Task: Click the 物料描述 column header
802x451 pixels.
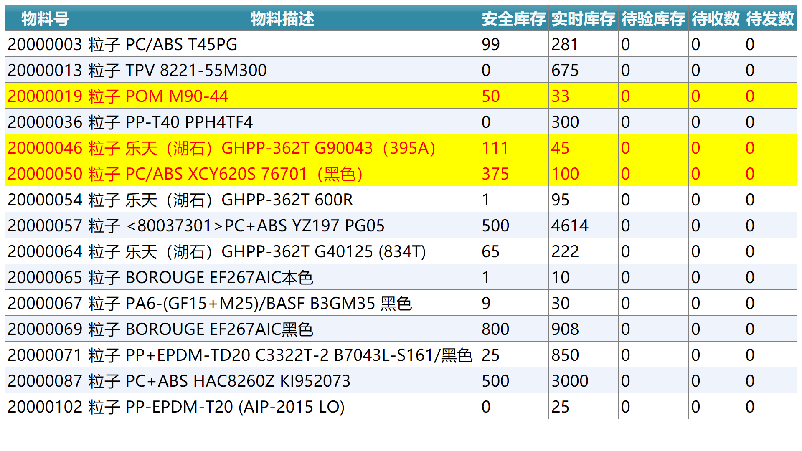Action: point(282,19)
